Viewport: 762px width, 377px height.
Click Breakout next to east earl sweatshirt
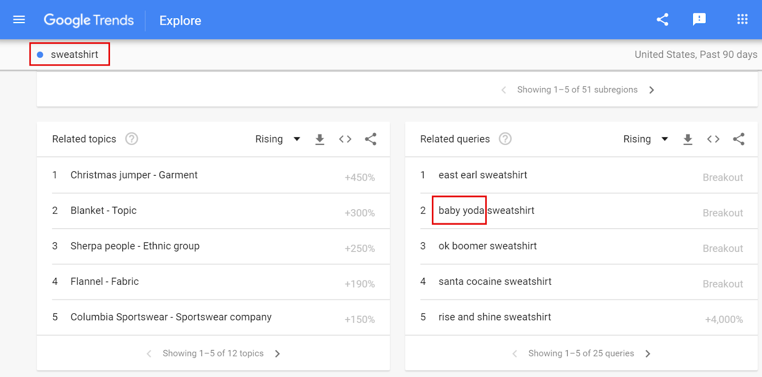point(723,177)
